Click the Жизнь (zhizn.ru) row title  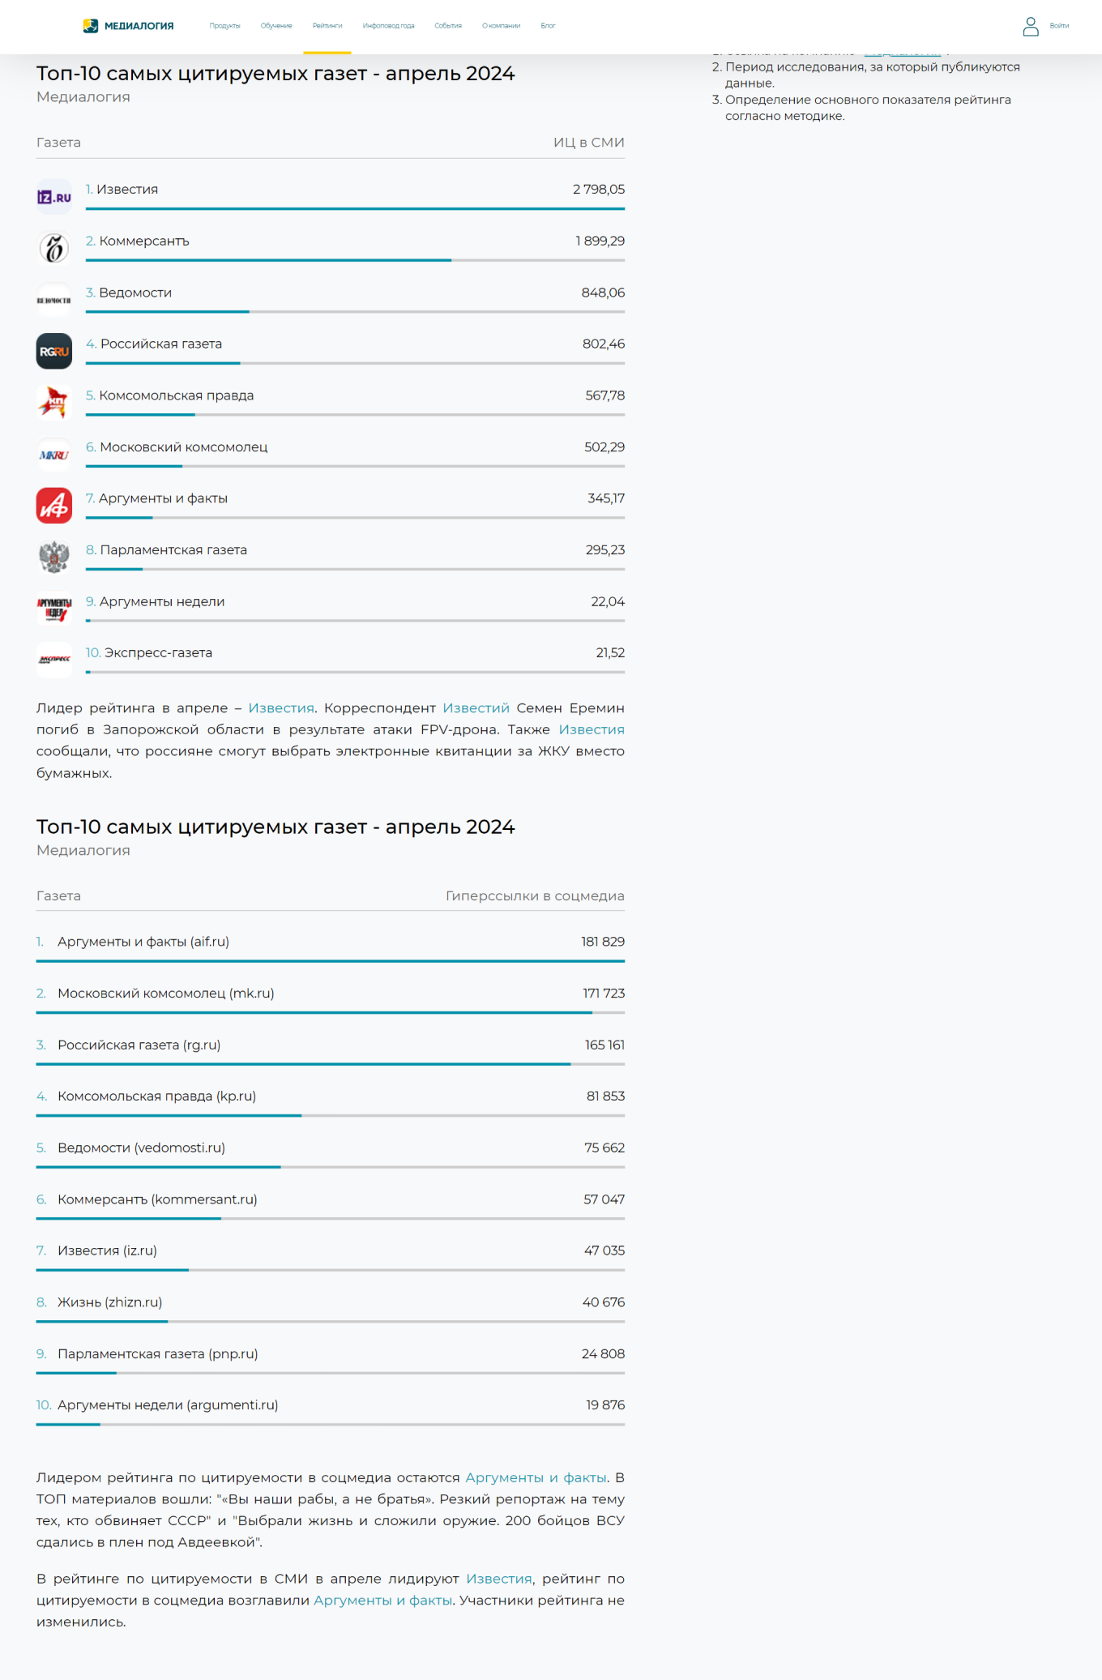[x=109, y=1302]
